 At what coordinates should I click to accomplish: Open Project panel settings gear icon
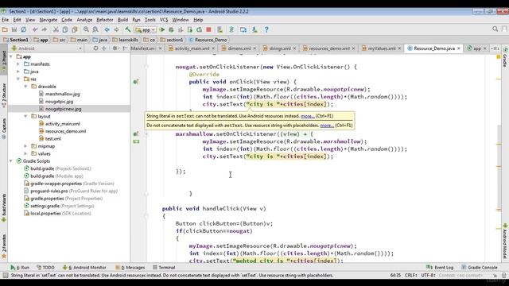[x=115, y=48]
